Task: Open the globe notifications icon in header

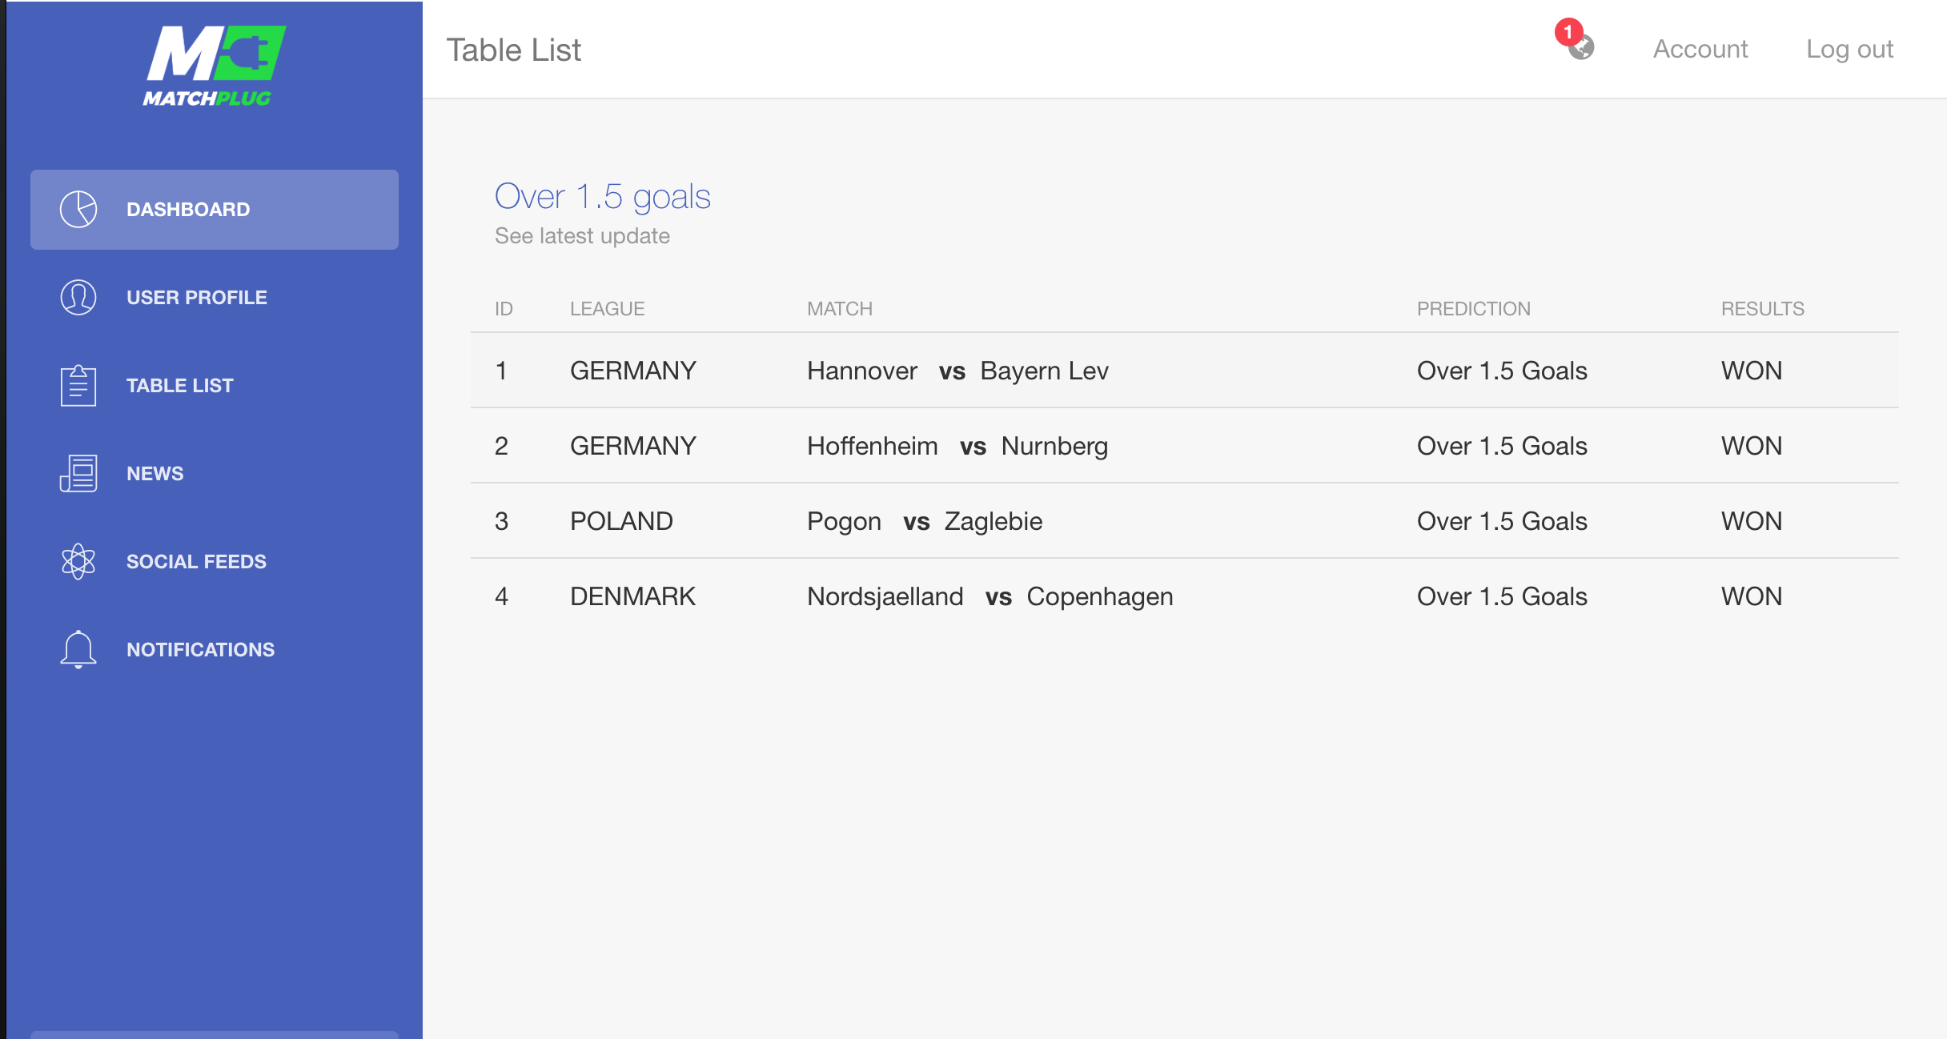Action: coord(1583,49)
